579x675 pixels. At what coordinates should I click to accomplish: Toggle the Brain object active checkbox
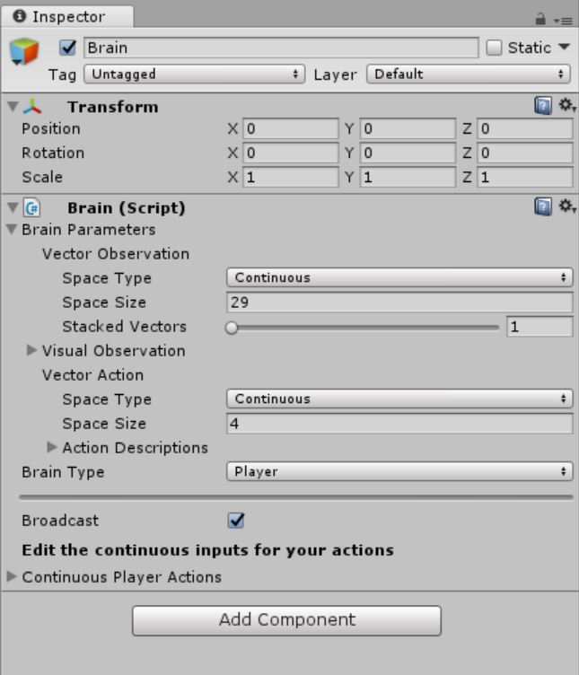(67, 48)
